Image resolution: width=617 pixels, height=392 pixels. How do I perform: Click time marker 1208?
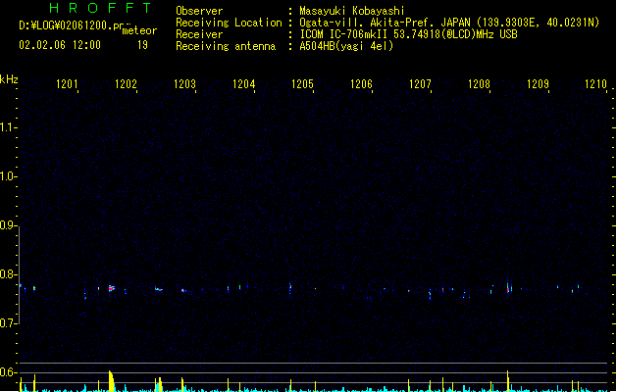[479, 83]
